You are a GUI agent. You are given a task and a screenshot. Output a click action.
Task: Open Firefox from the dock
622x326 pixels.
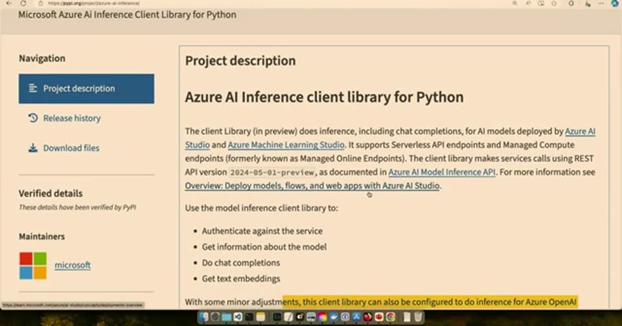coord(367,317)
